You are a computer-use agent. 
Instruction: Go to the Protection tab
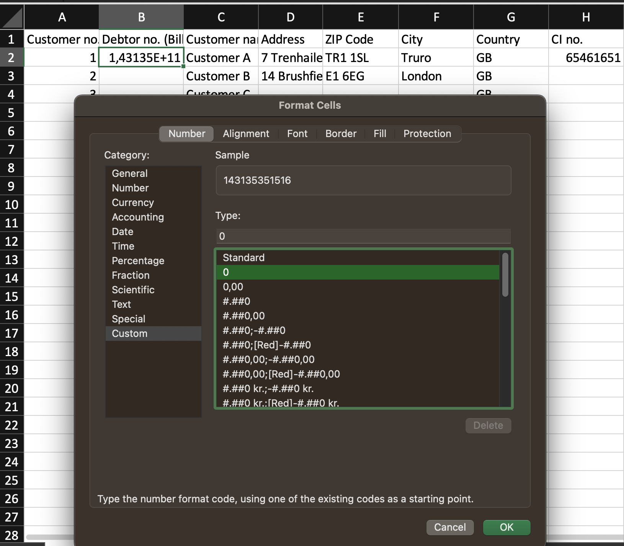coord(427,134)
